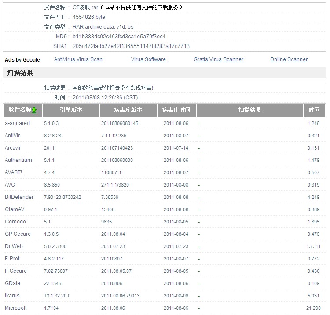This screenshot has width=330, height=315.
Task: Click Dr.Web scan time 13.311
Action: [x=313, y=246]
